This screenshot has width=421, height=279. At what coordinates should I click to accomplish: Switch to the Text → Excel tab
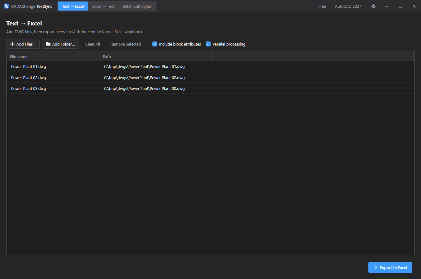[73, 6]
